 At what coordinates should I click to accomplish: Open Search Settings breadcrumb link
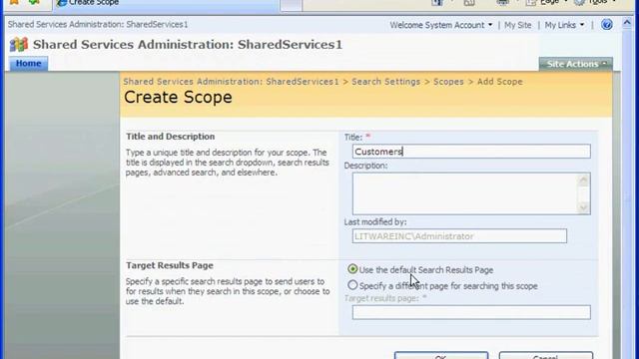[386, 82]
